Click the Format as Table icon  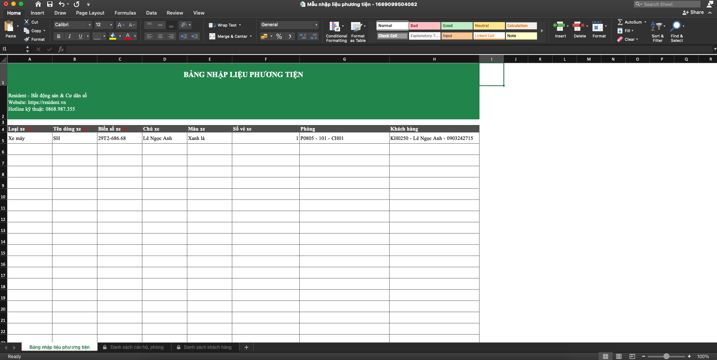click(356, 27)
